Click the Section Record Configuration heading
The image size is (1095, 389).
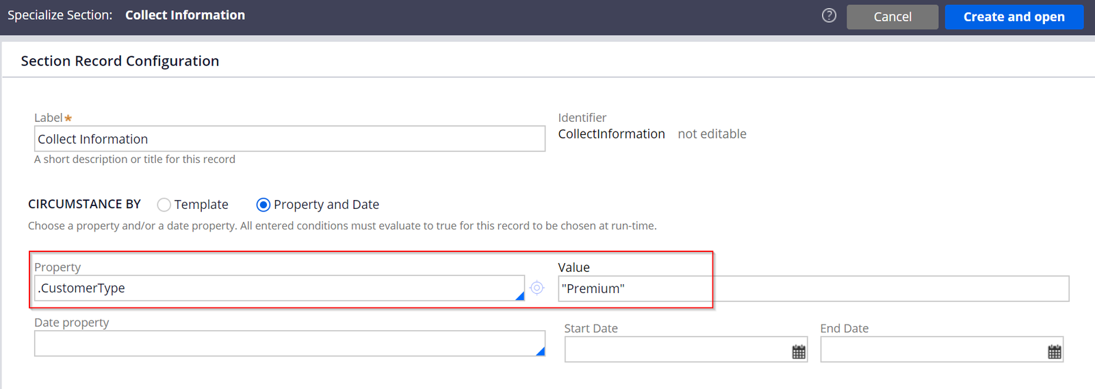(120, 61)
